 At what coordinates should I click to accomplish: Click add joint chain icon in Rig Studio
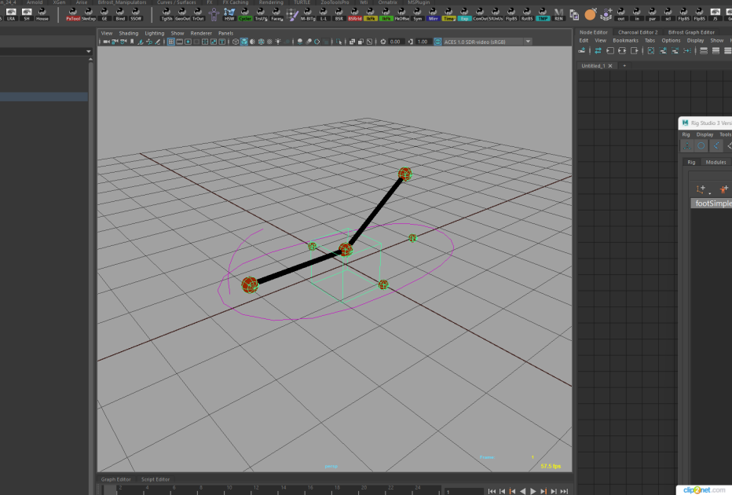pyautogui.click(x=701, y=189)
